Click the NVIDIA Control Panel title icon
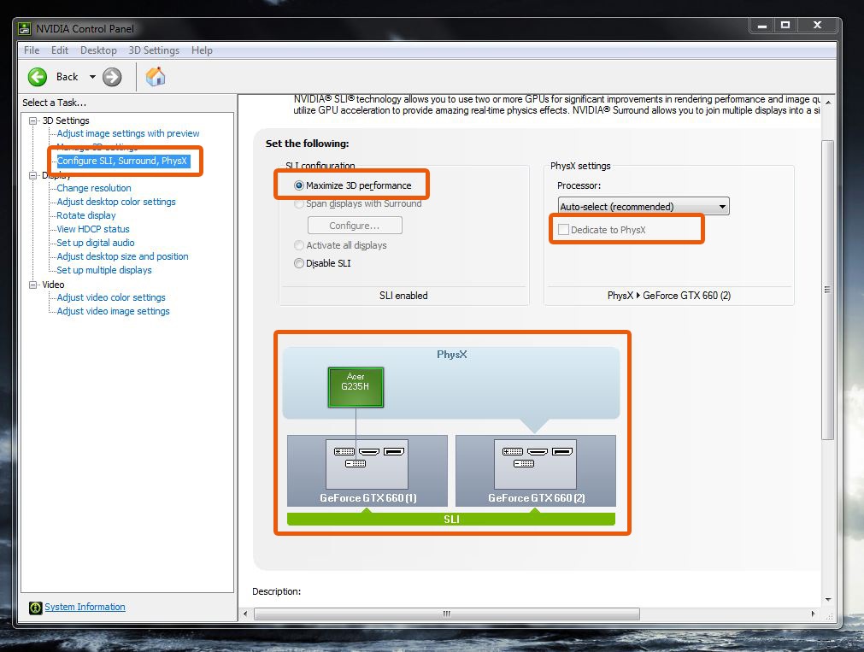 pos(24,29)
